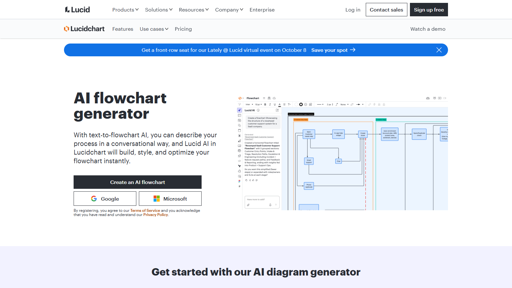Screen dimensions: 512x288
Task: Click the Sign up free button
Action: tap(429, 10)
